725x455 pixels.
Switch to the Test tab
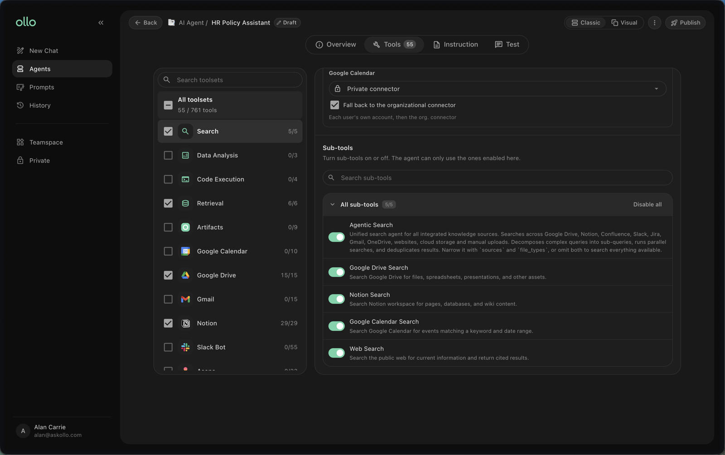[507, 44]
